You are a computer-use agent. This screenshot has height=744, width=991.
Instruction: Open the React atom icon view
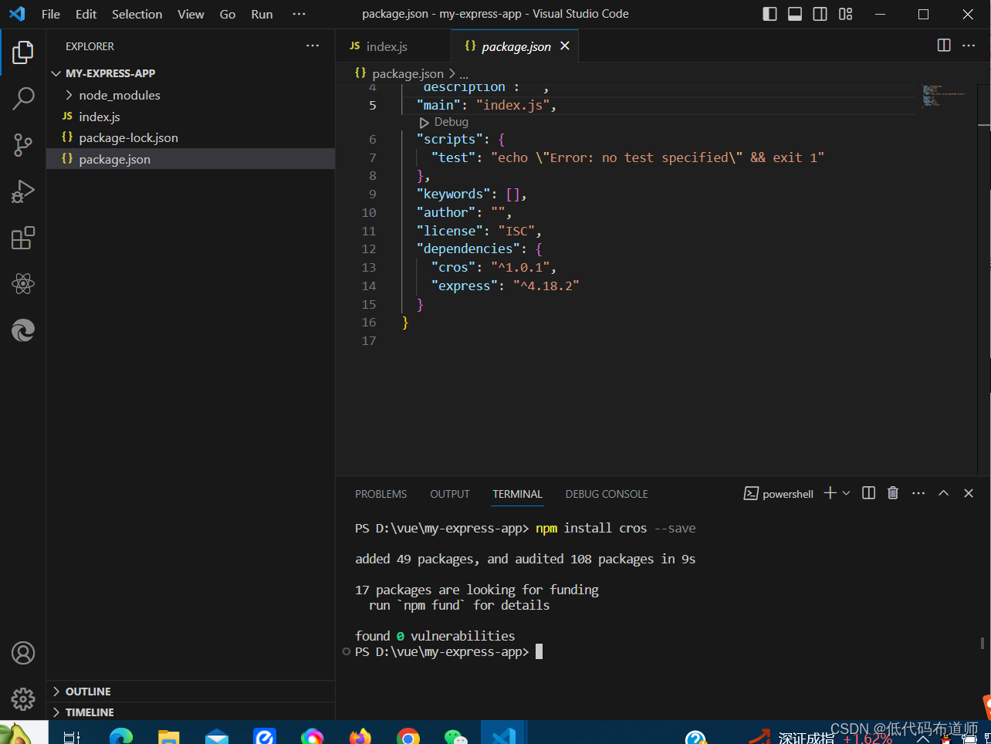click(x=23, y=284)
